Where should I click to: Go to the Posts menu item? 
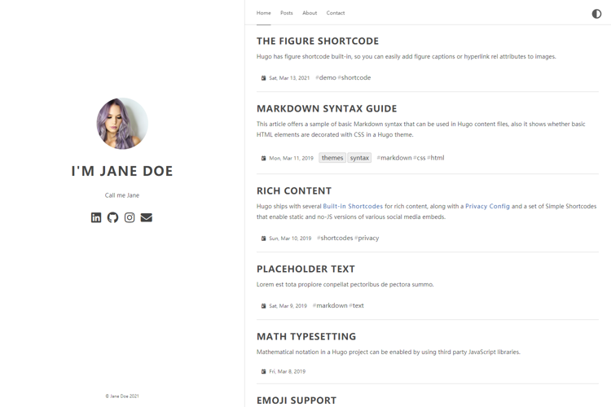pyautogui.click(x=286, y=13)
